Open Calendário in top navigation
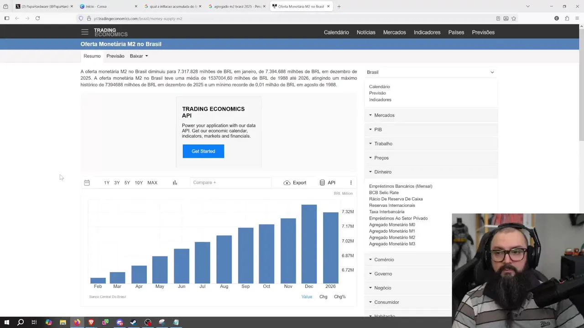This screenshot has width=584, height=328. (336, 32)
